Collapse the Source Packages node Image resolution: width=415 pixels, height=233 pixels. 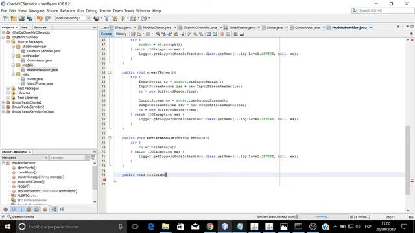click(x=8, y=41)
